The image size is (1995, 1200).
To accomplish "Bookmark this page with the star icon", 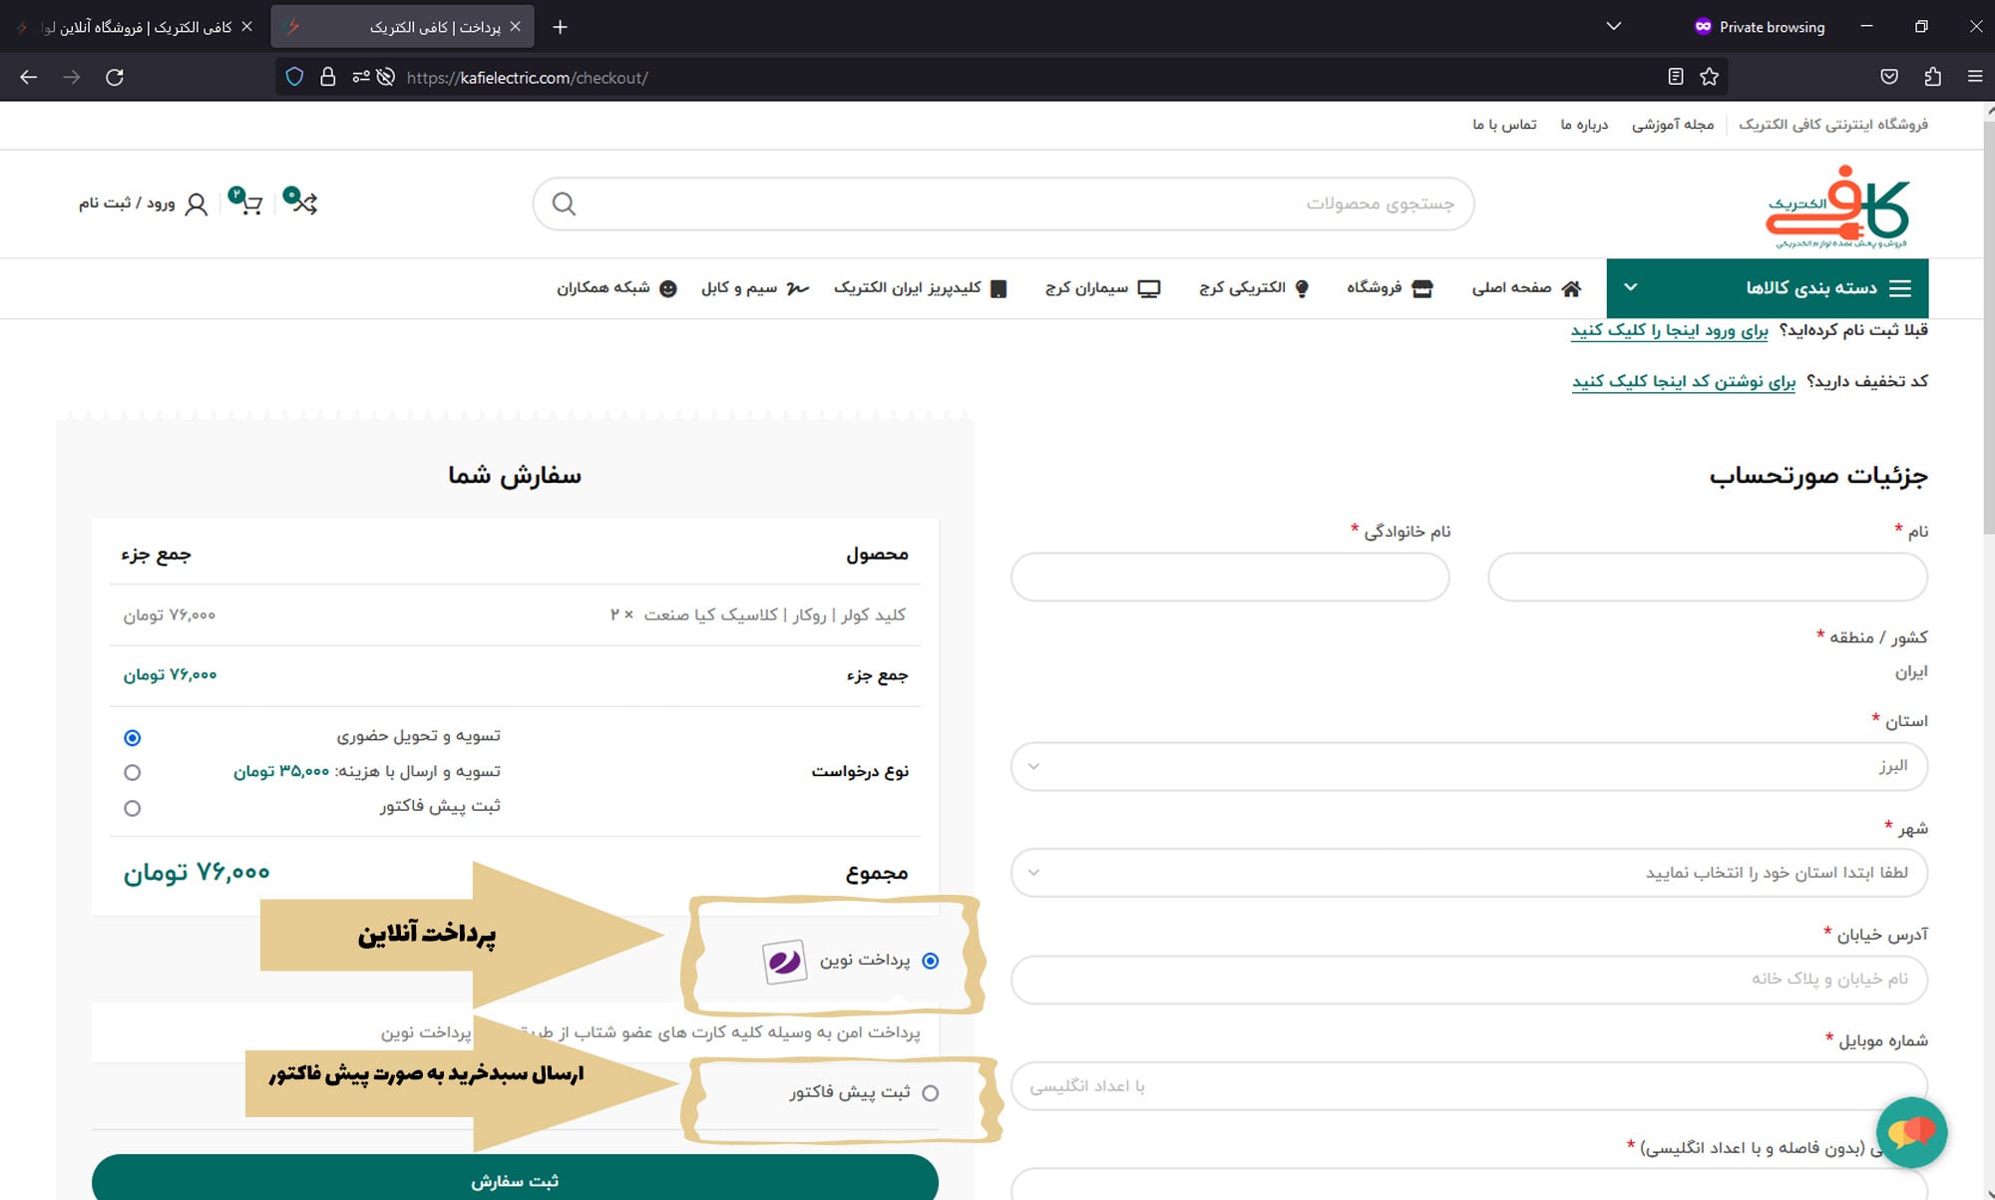I will (1710, 77).
